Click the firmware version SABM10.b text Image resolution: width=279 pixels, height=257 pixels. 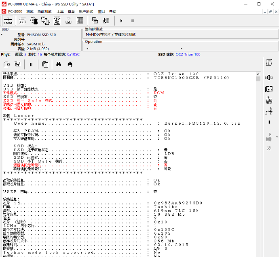click(x=36, y=44)
